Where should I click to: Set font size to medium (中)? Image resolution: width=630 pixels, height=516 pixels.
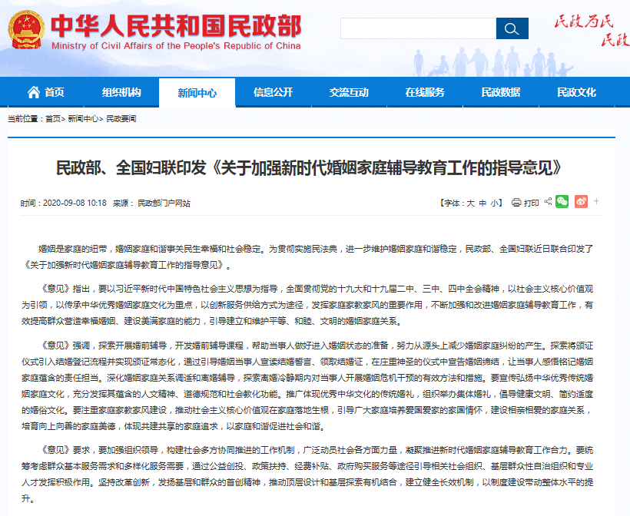pyautogui.click(x=482, y=203)
